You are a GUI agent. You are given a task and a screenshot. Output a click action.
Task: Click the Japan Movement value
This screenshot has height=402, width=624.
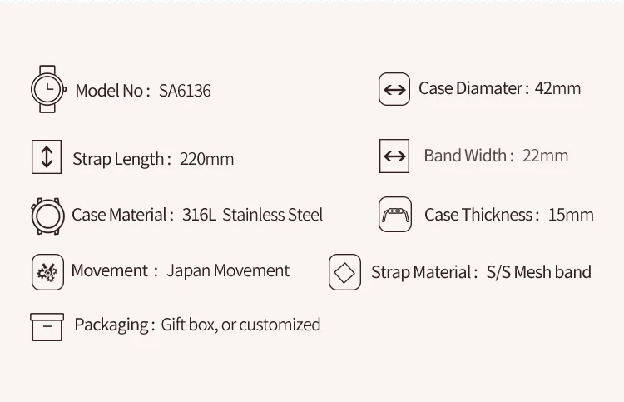(228, 270)
